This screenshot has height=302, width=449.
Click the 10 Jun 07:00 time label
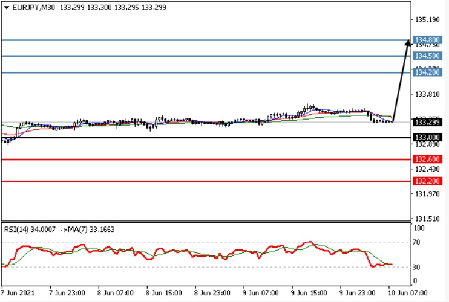[x=407, y=293]
